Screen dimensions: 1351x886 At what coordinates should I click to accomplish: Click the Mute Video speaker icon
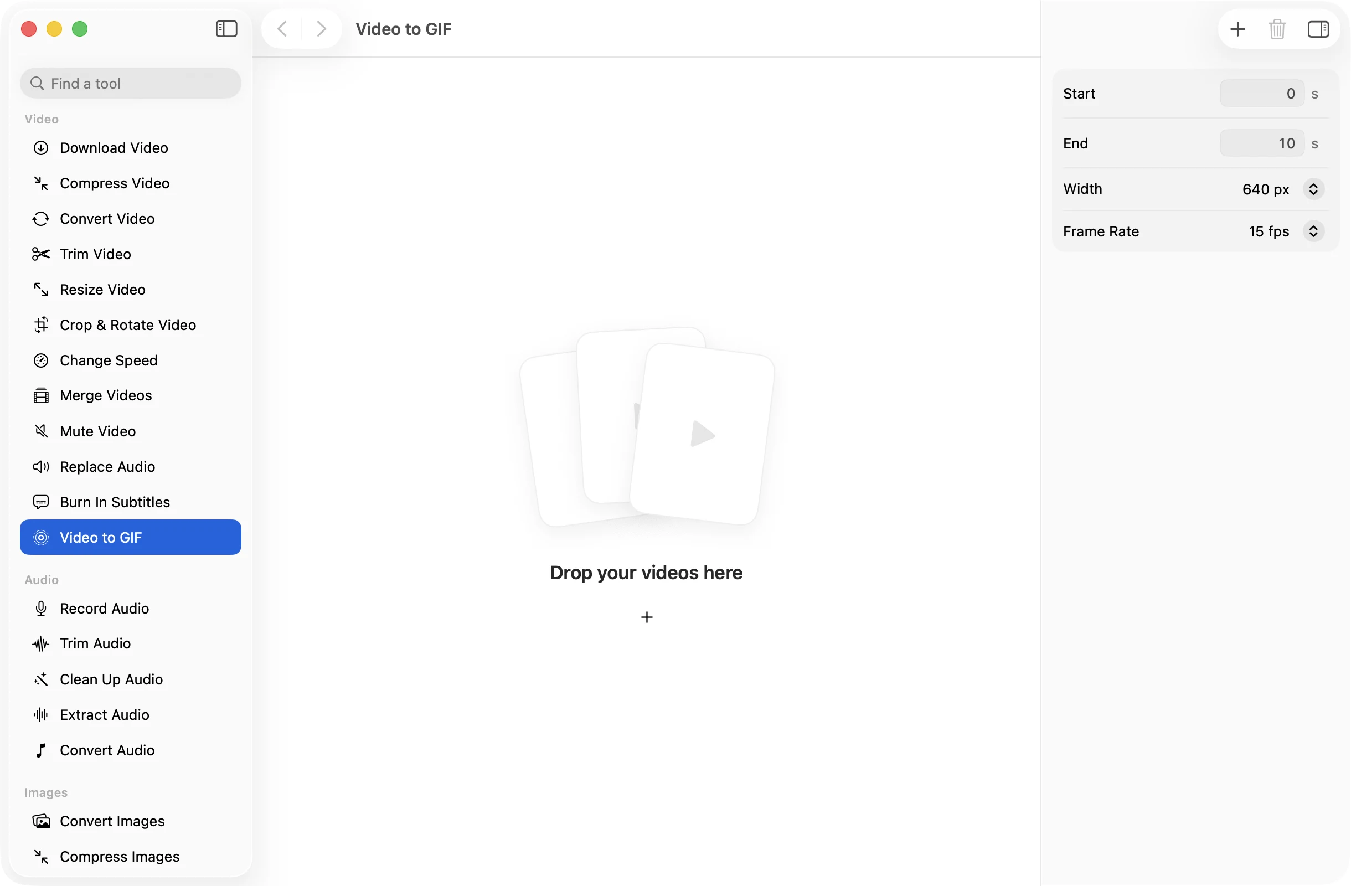coord(41,431)
